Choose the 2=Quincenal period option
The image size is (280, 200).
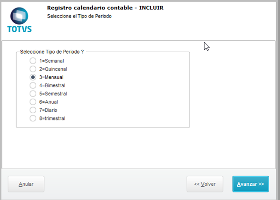tap(33, 69)
